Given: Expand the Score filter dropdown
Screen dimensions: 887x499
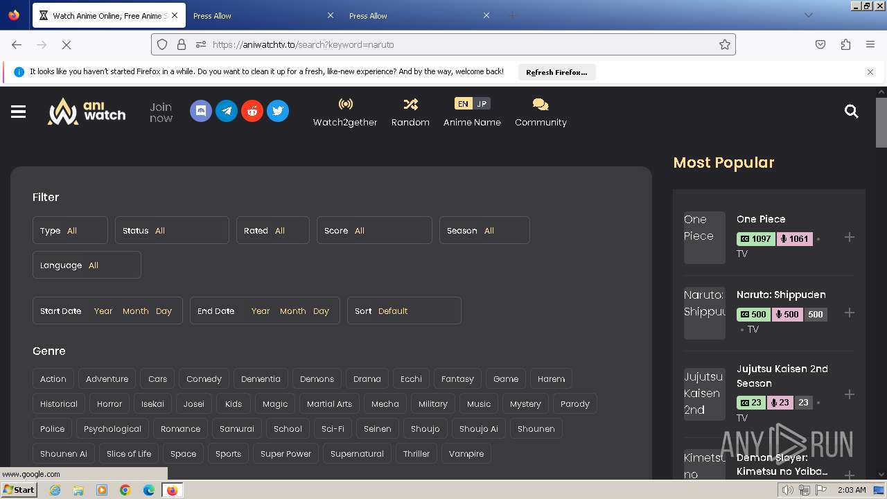Looking at the screenshot, I should (374, 230).
